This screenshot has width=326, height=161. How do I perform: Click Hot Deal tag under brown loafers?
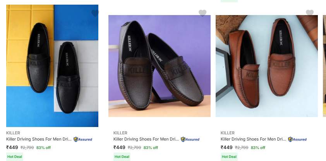coord(229,156)
